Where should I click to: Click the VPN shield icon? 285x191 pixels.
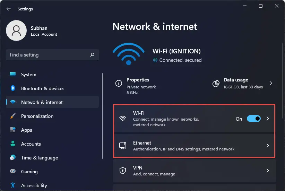pyautogui.click(x=123, y=171)
